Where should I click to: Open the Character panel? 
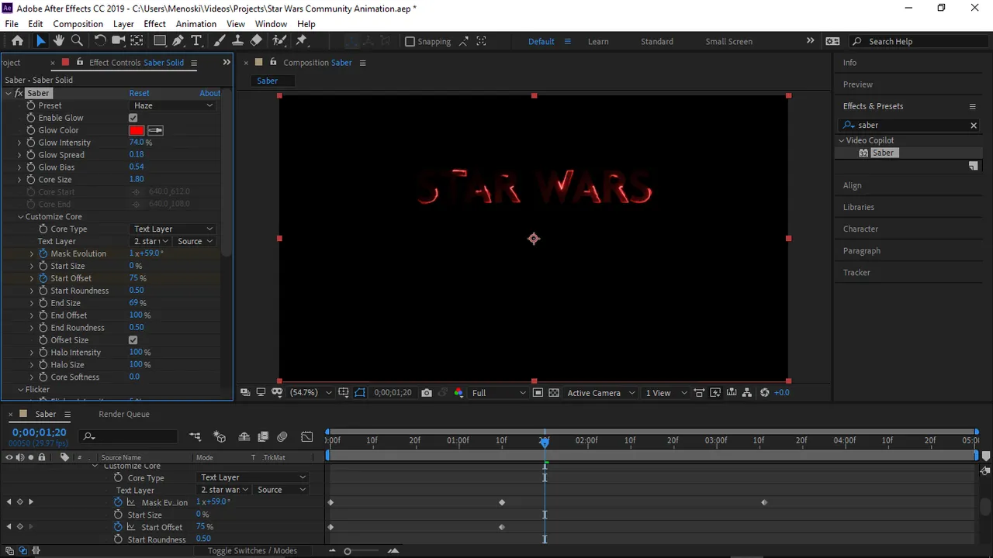point(861,229)
